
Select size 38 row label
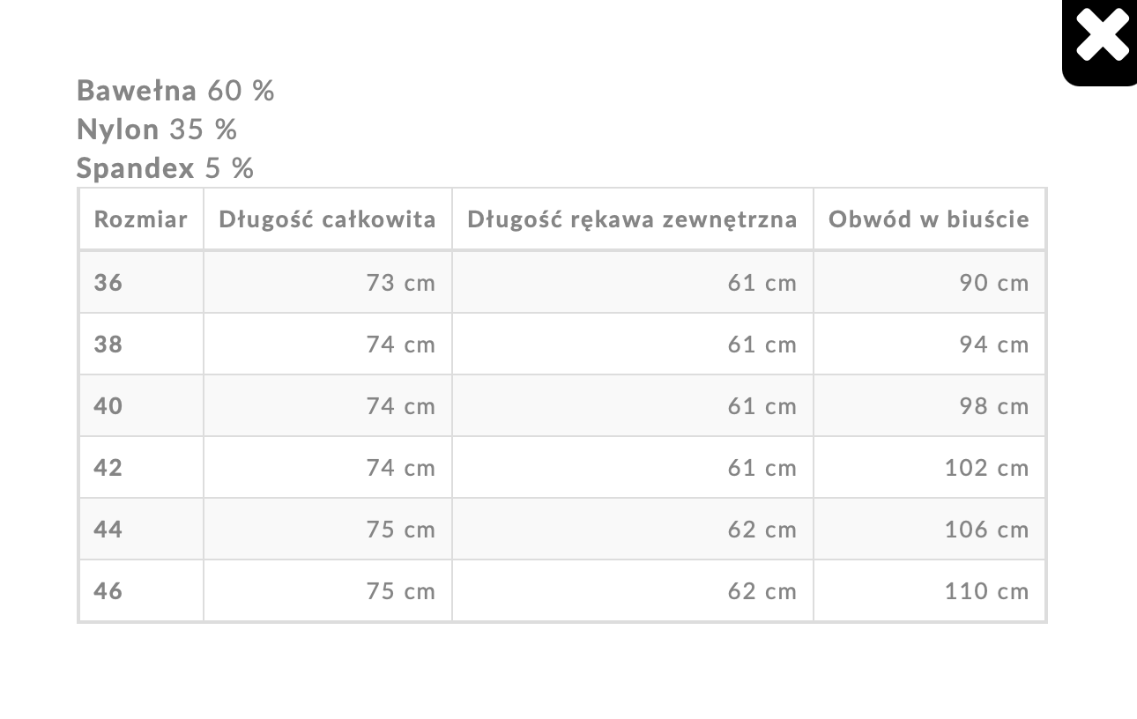click(108, 345)
